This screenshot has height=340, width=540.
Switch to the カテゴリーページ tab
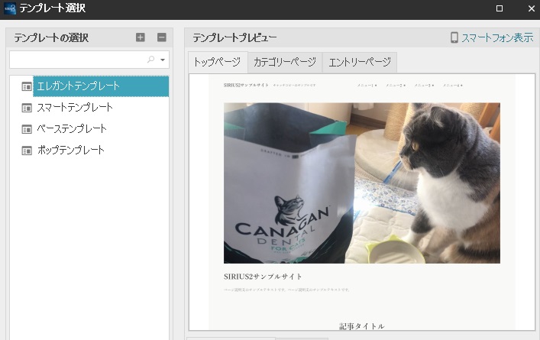point(285,63)
